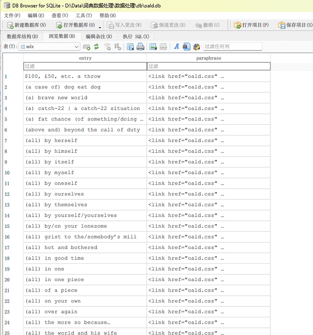Select the cell '(all) by oneself'
Image resolution: width=313 pixels, height=335 pixels.
click(x=85, y=183)
